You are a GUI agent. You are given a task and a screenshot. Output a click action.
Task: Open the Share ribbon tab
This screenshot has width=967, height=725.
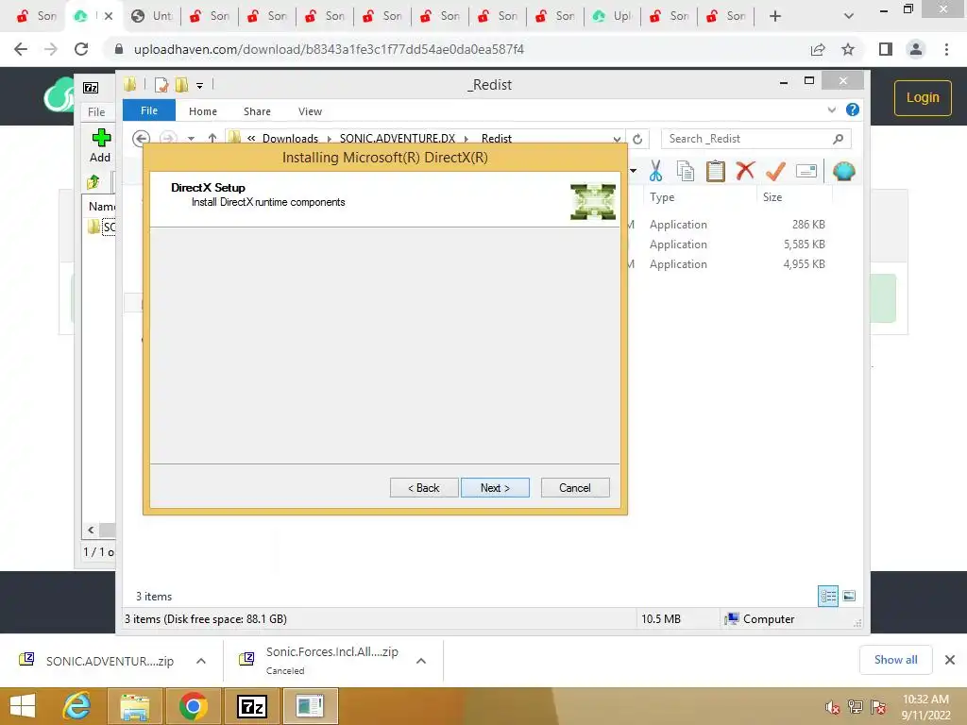pos(257,111)
